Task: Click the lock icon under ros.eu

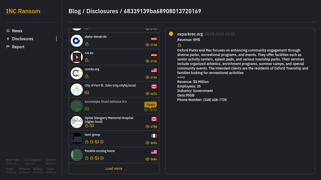Action: [x=87, y=60]
